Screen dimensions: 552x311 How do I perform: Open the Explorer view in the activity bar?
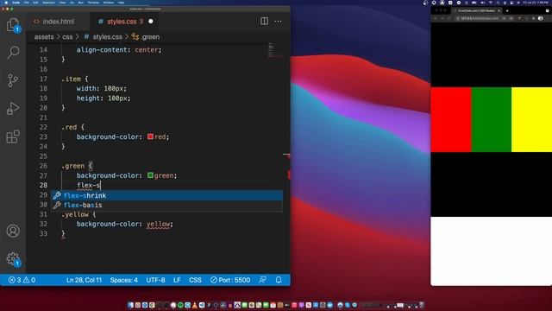click(x=13, y=25)
